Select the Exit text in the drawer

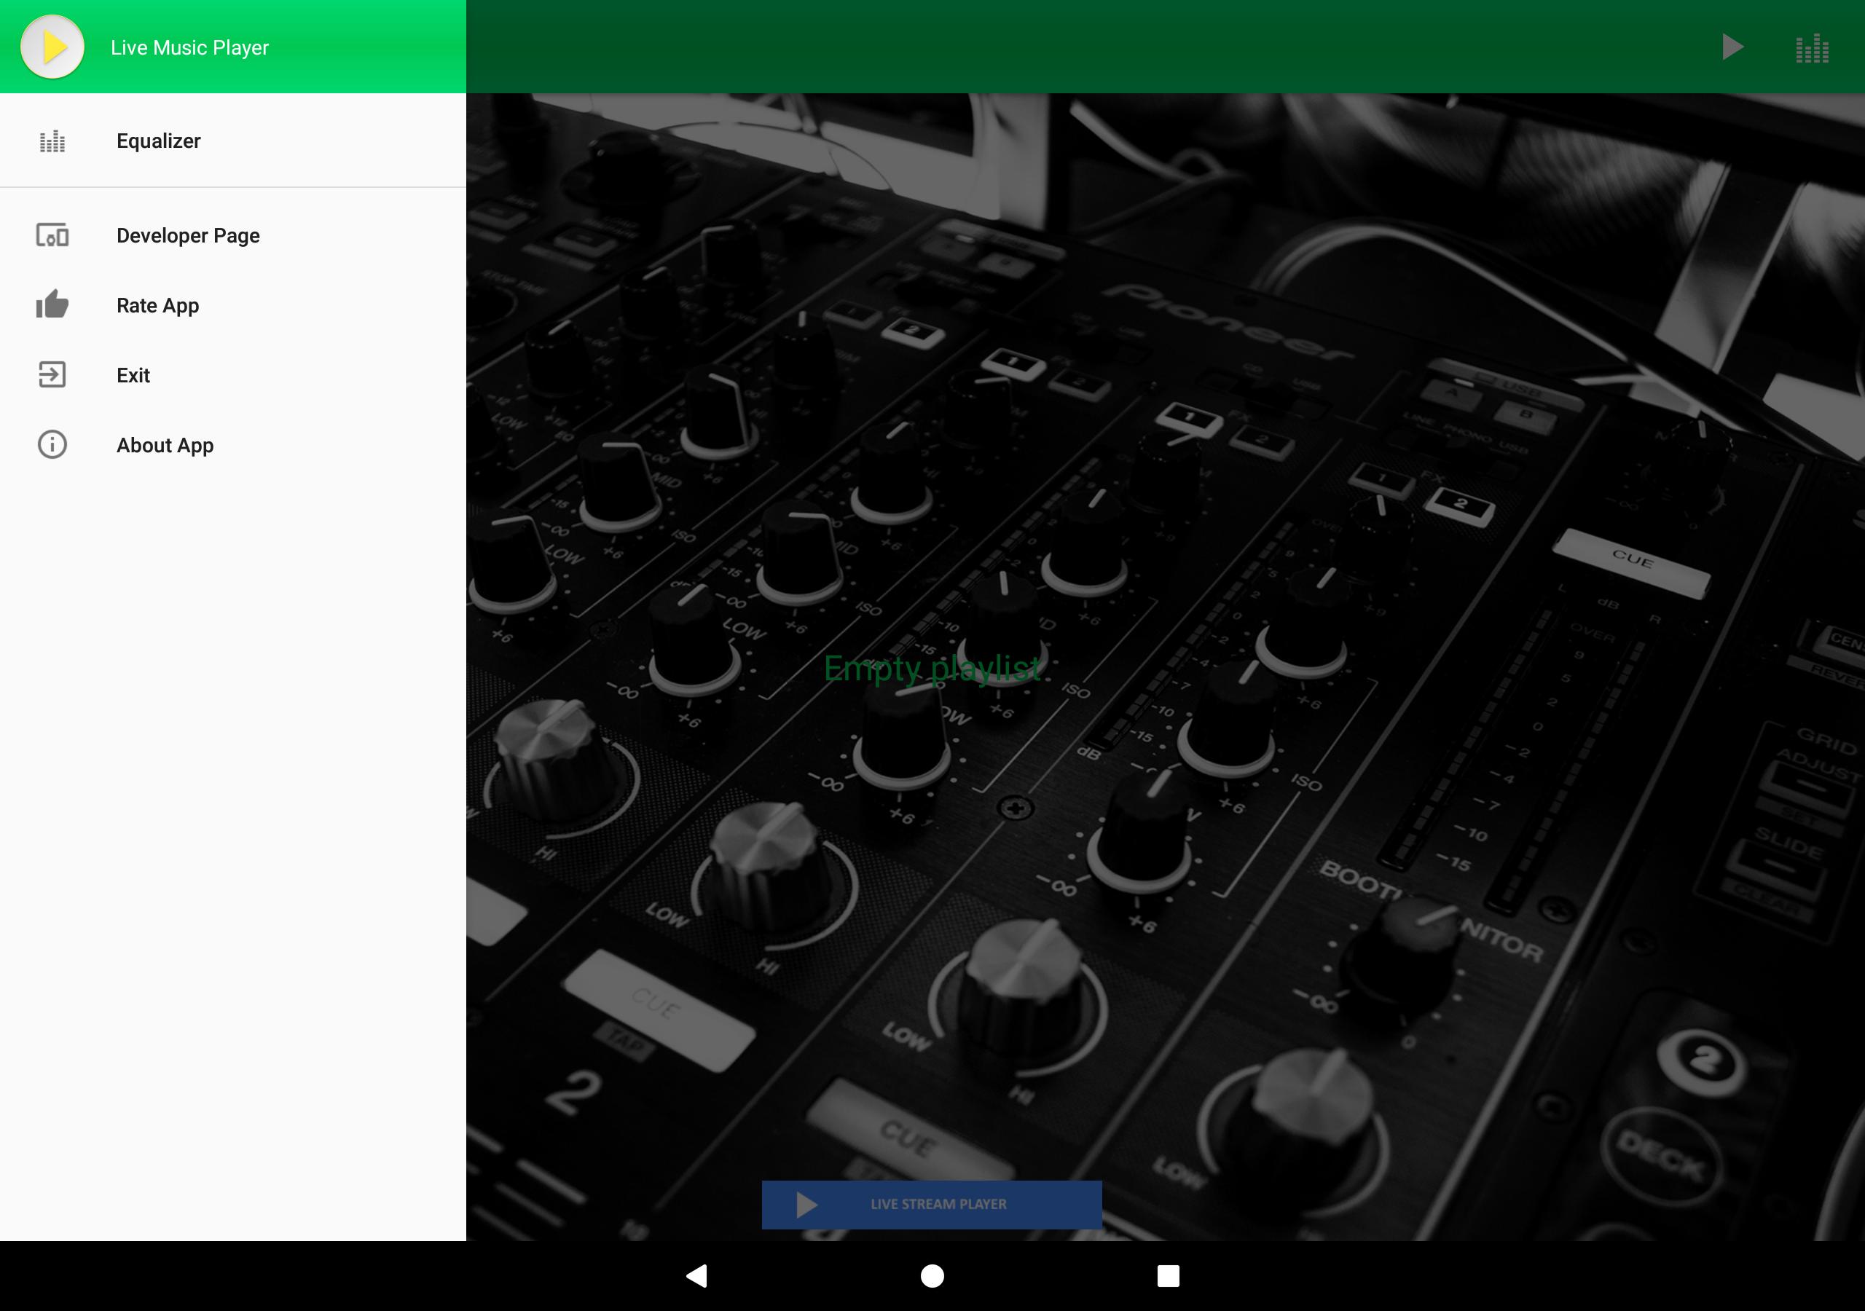point(133,375)
